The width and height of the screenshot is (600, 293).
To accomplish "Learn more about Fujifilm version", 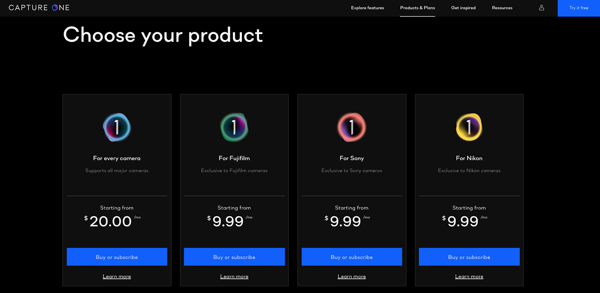I will pos(234,277).
